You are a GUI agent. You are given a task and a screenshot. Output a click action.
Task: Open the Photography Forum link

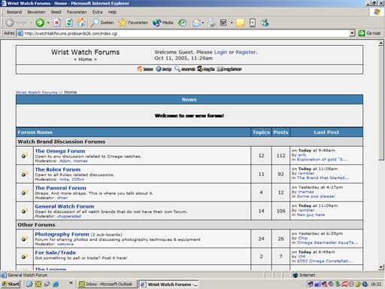62,234
